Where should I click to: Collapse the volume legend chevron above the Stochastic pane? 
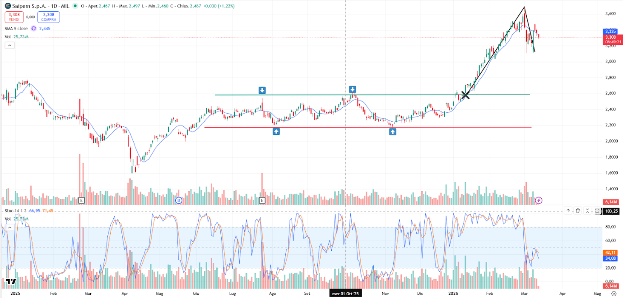pos(10,227)
